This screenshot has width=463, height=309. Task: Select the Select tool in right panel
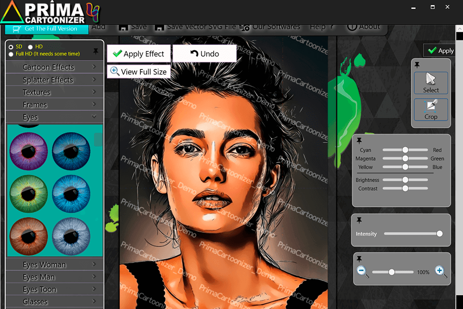tap(431, 82)
